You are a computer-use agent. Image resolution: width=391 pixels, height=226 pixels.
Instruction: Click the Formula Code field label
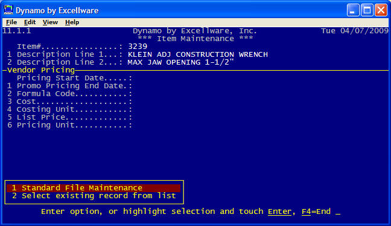click(74, 94)
